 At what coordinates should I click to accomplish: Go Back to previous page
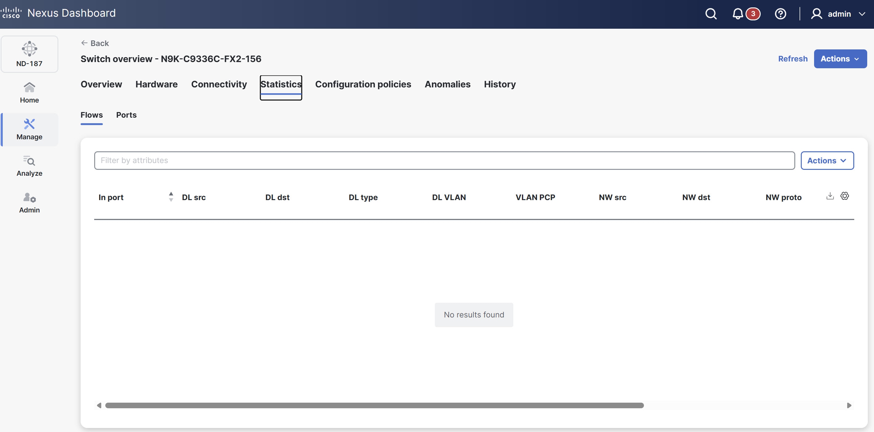[x=95, y=43]
